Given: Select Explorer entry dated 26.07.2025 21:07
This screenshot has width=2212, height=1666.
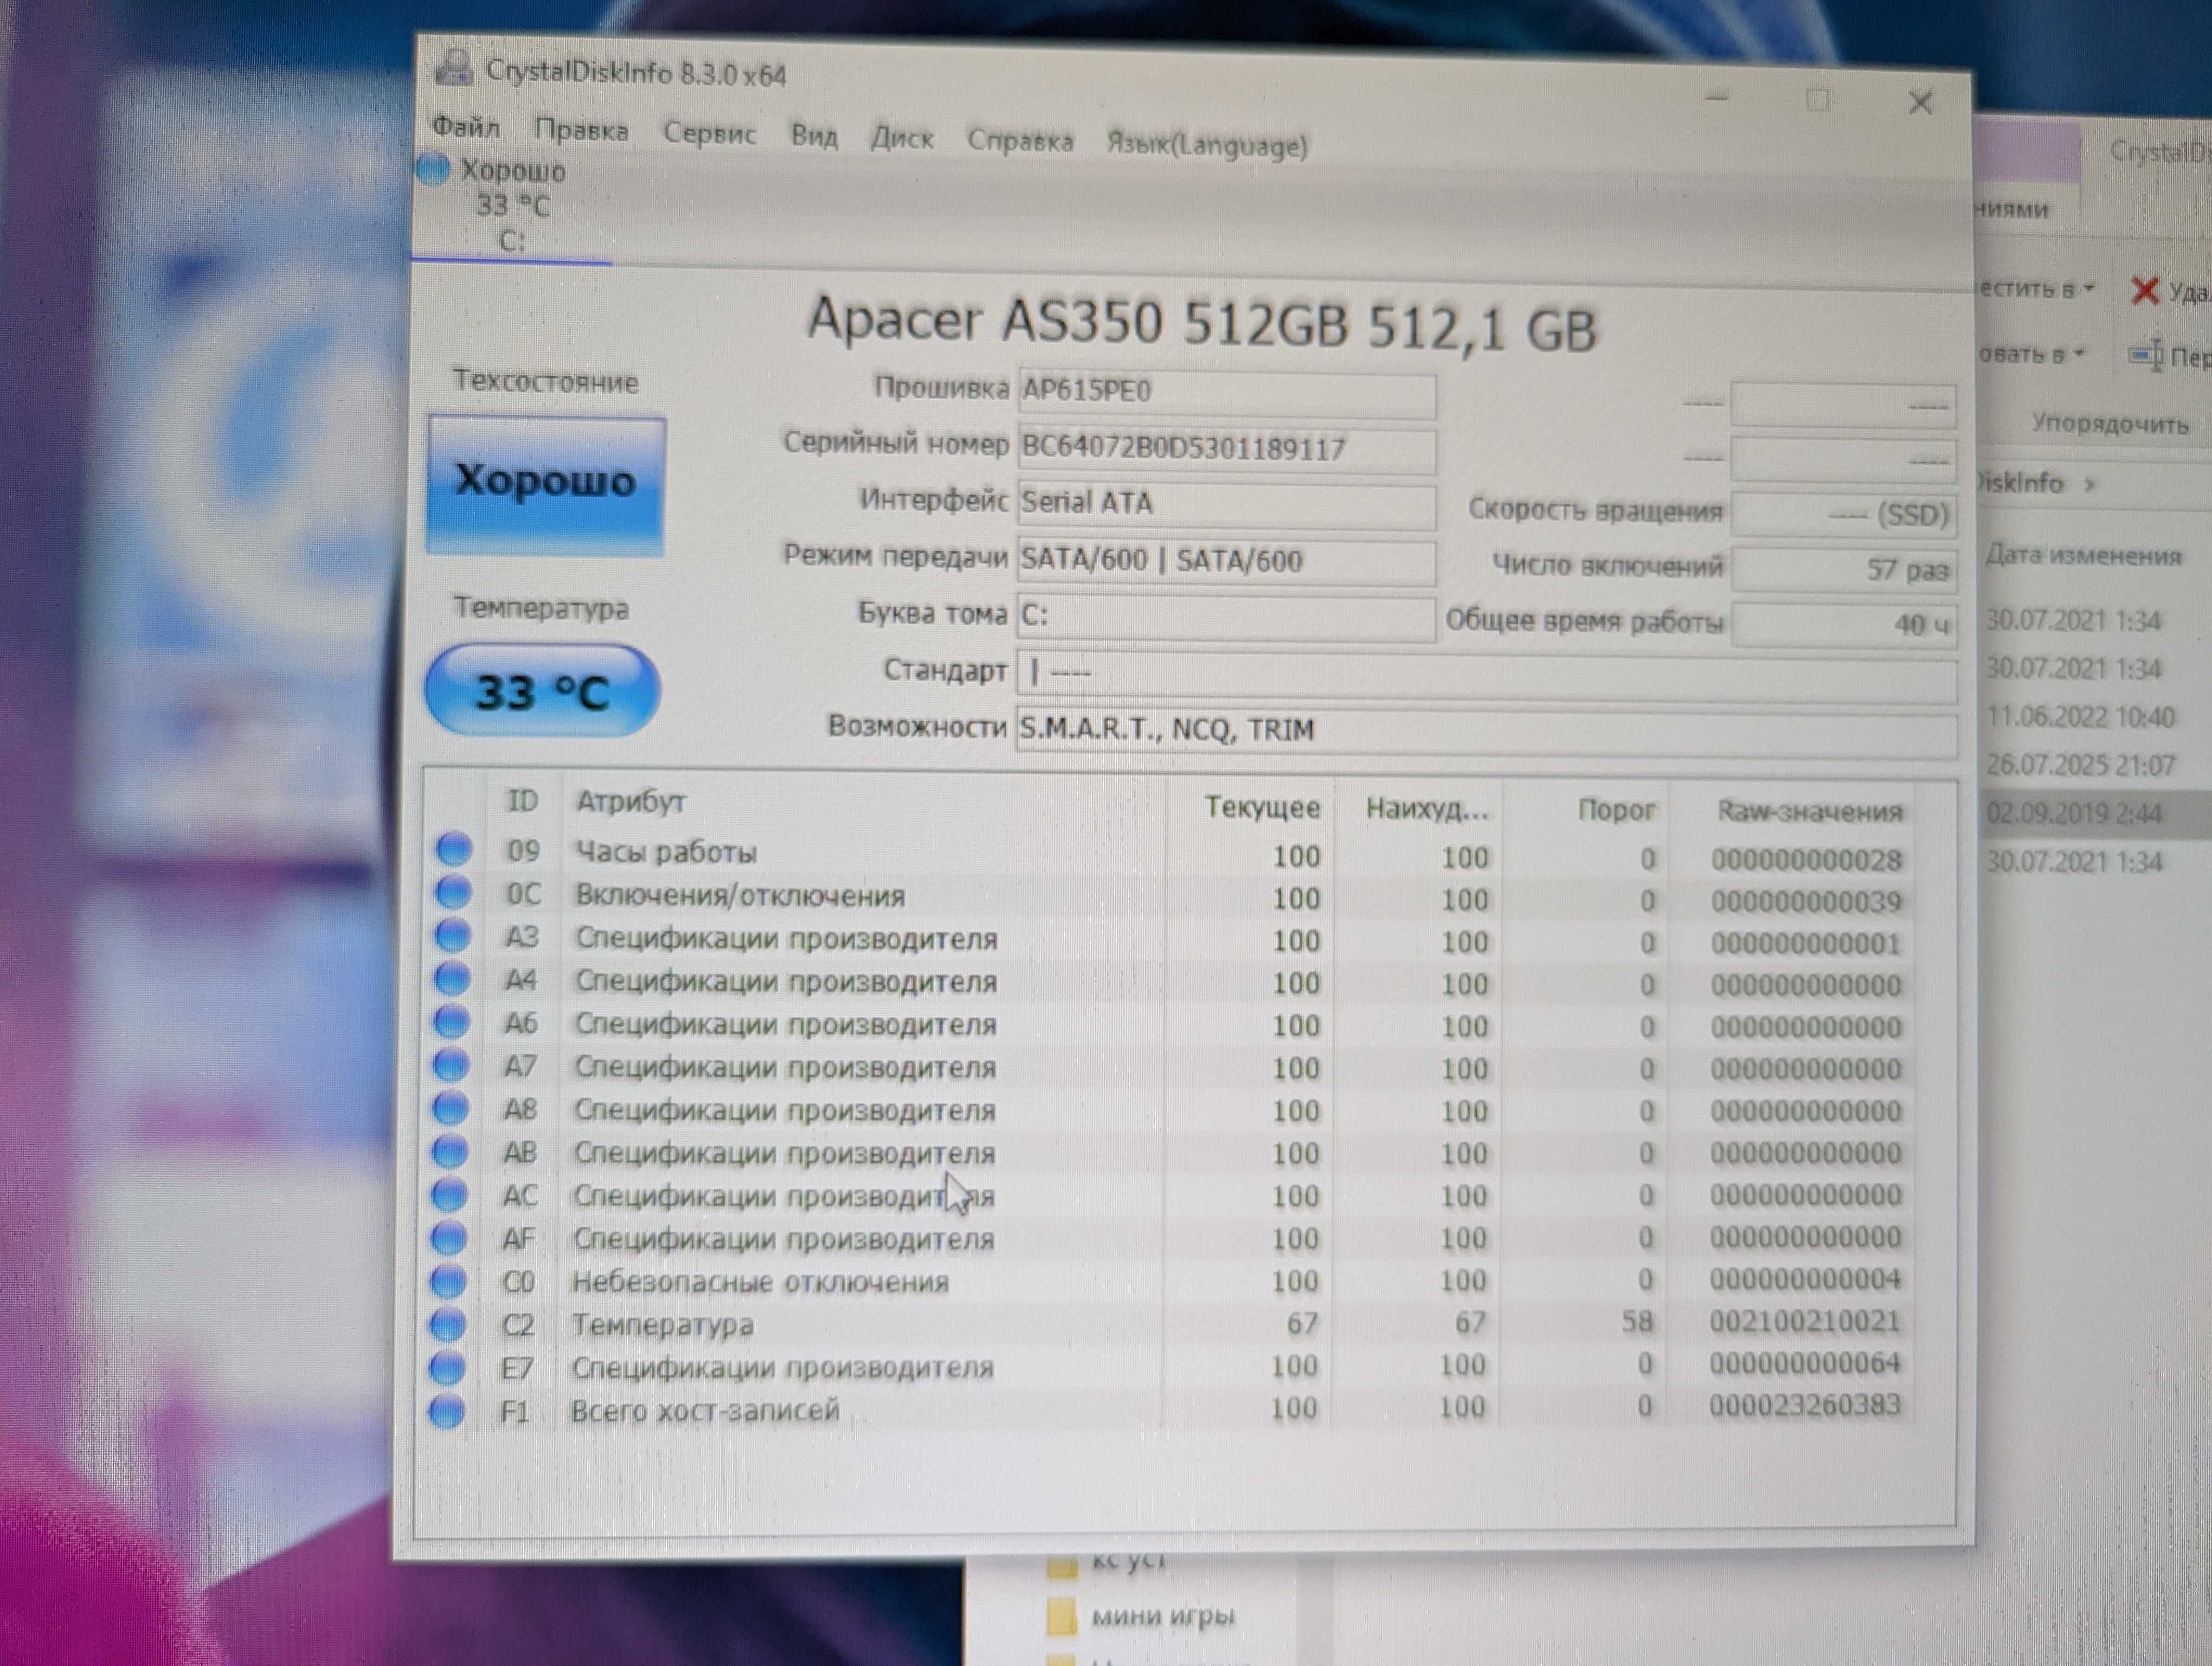Looking at the screenshot, I should click(2080, 765).
